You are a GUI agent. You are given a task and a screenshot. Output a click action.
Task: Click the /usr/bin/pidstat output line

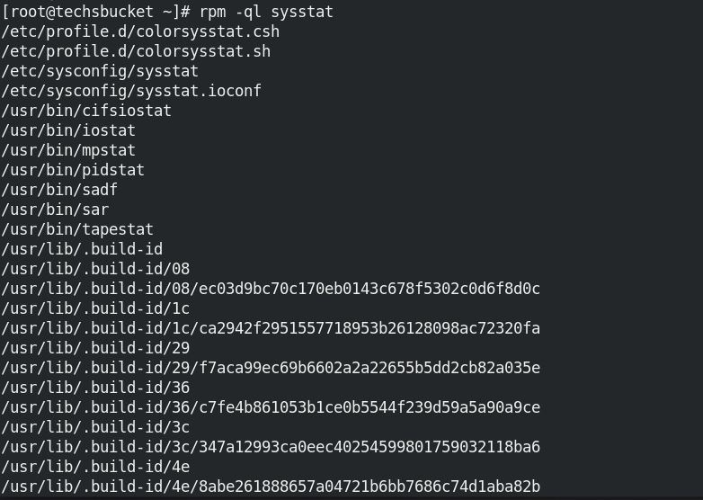tap(73, 170)
